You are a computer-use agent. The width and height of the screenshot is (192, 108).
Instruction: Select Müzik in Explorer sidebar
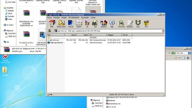[x=9, y=13]
